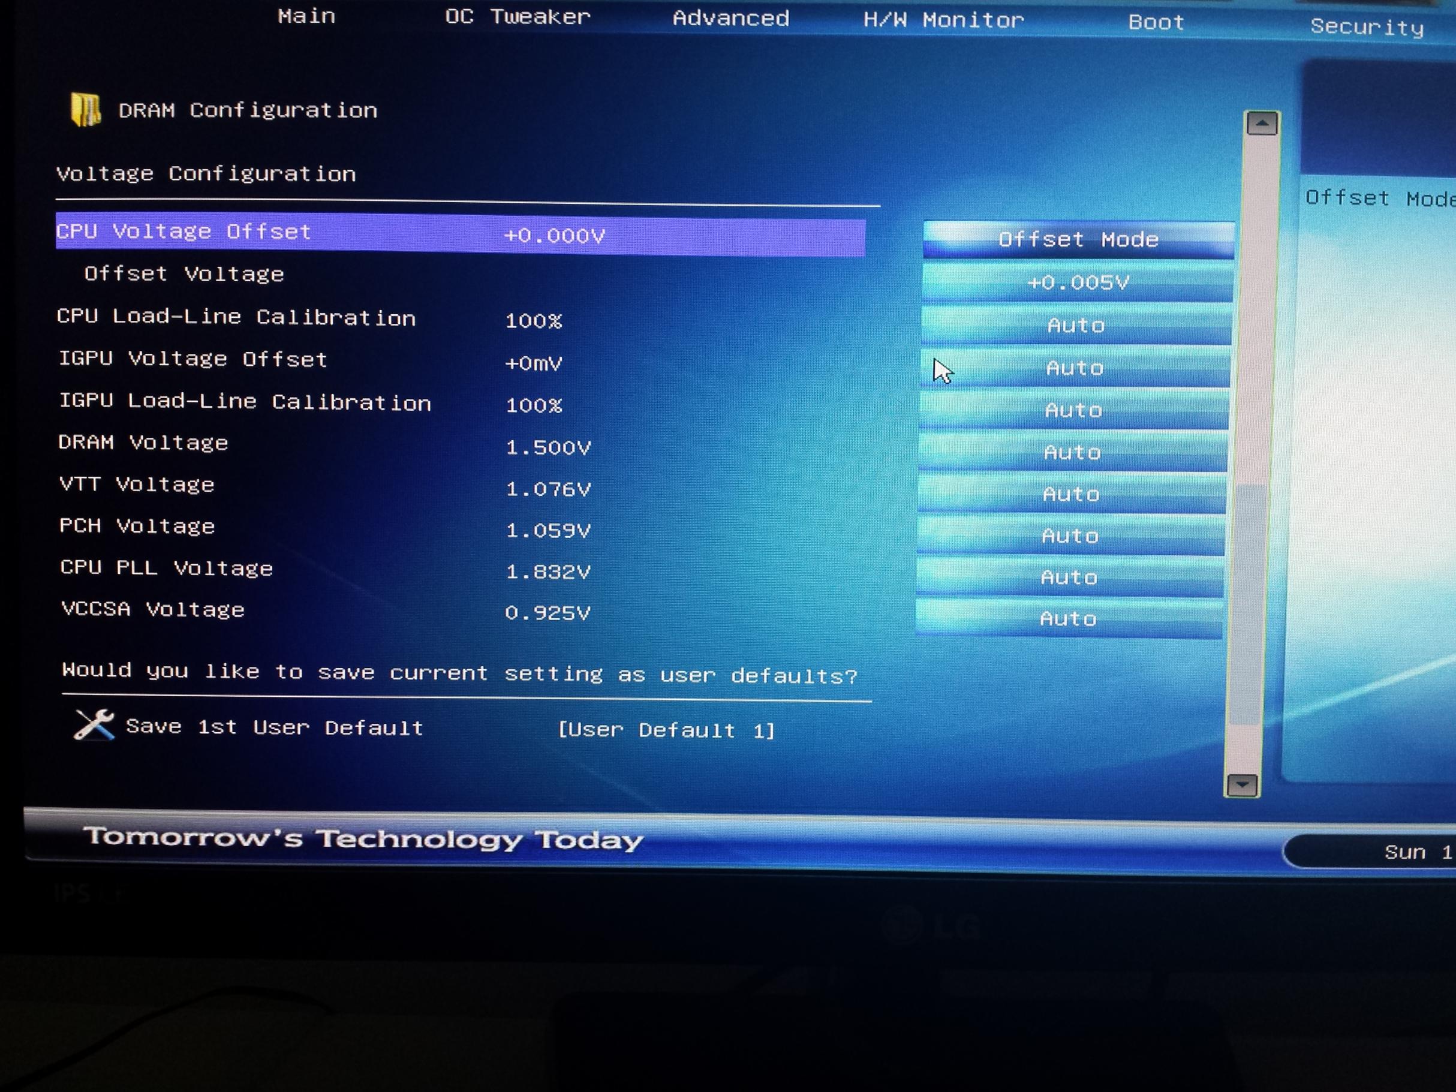Screen dimensions: 1456x1092
Task: Open the Offset Mode dropdown for CPU Voltage
Action: click(1078, 240)
